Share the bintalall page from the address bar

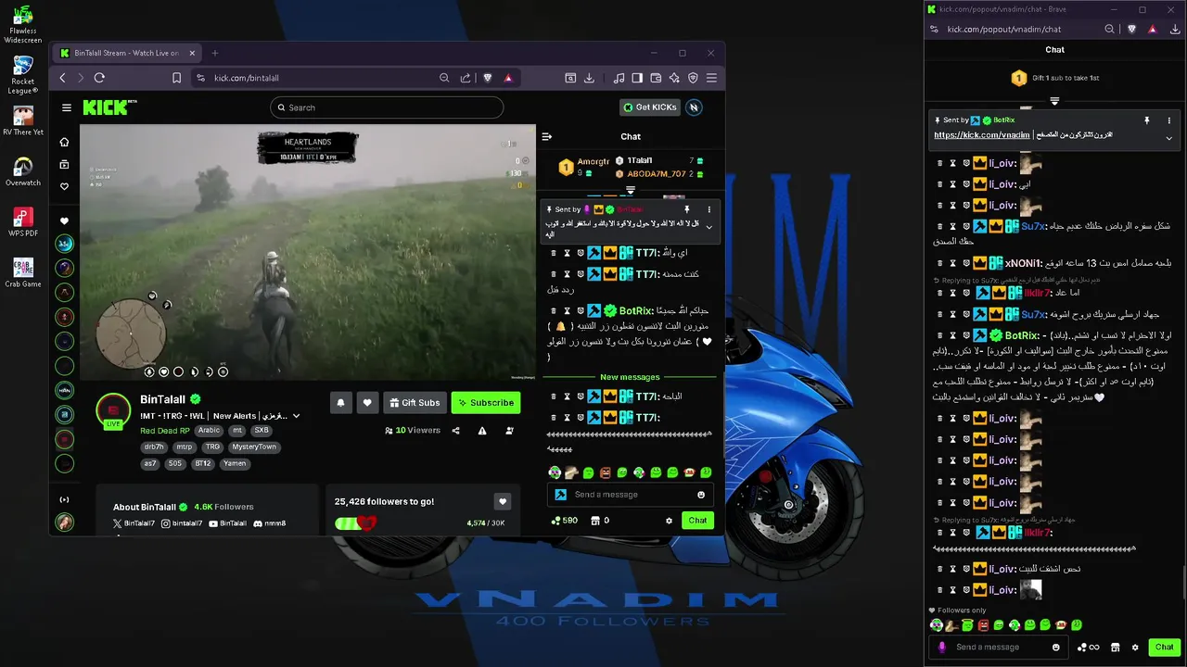coord(466,78)
